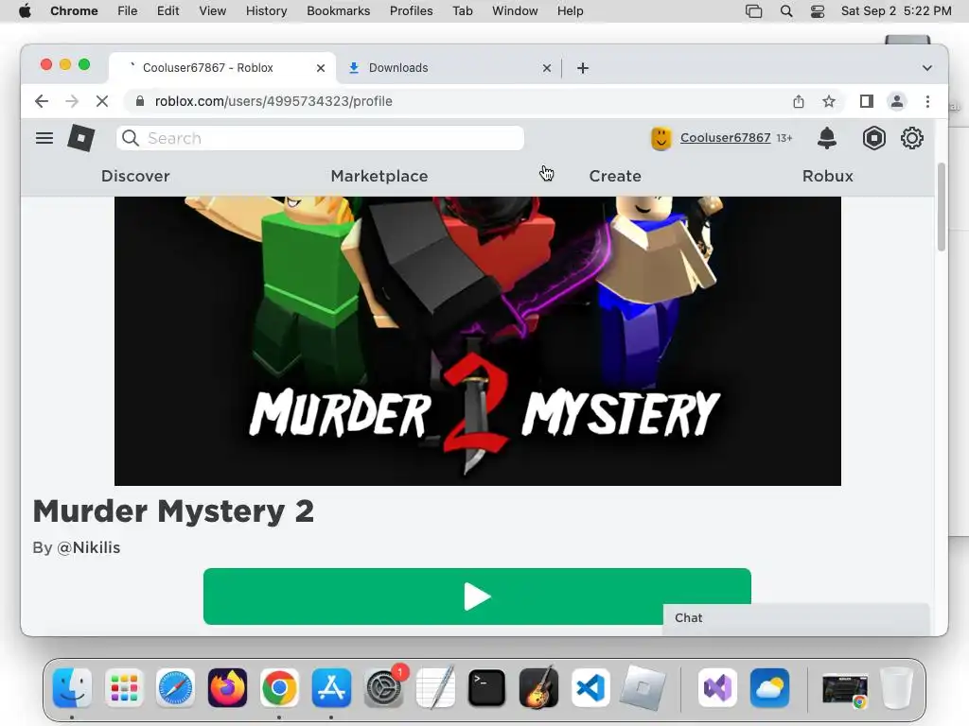Launch Firefox from the Dock
969x726 pixels.
[x=227, y=688]
